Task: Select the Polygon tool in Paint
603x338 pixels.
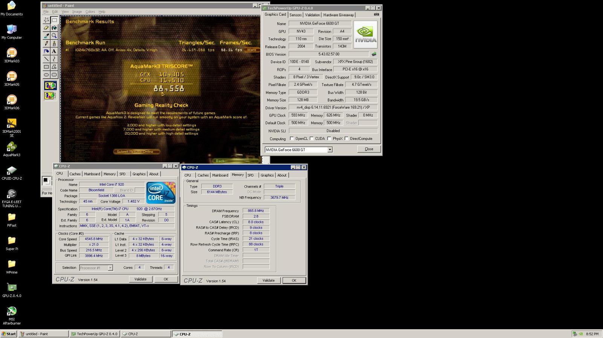Action: [54, 67]
